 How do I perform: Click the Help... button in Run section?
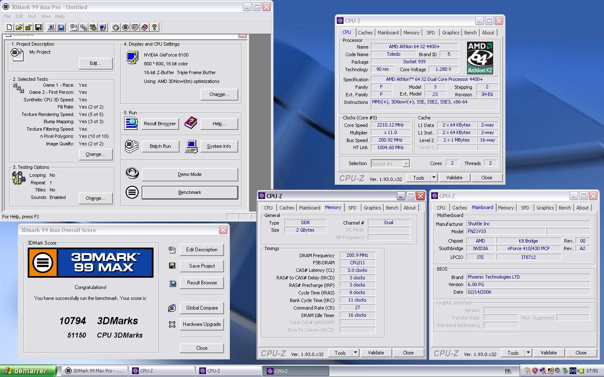[x=219, y=124]
